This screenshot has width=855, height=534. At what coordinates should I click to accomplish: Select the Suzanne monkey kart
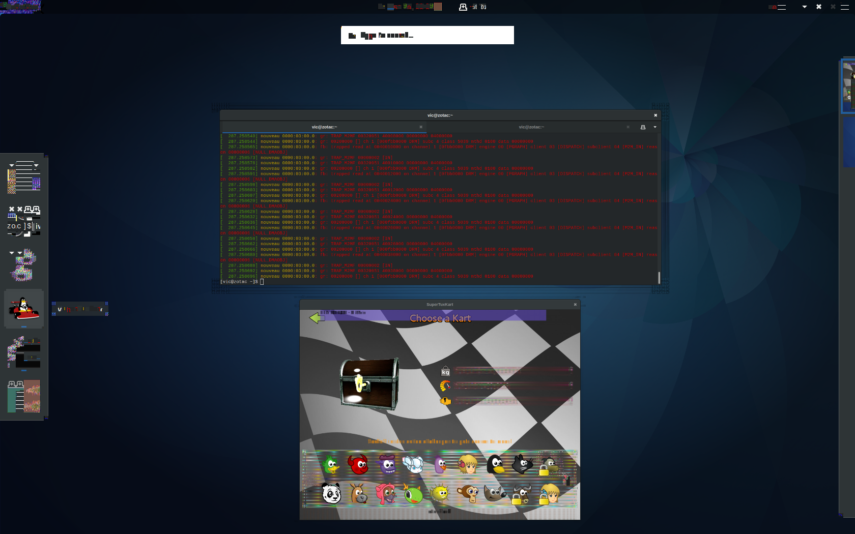point(467,493)
